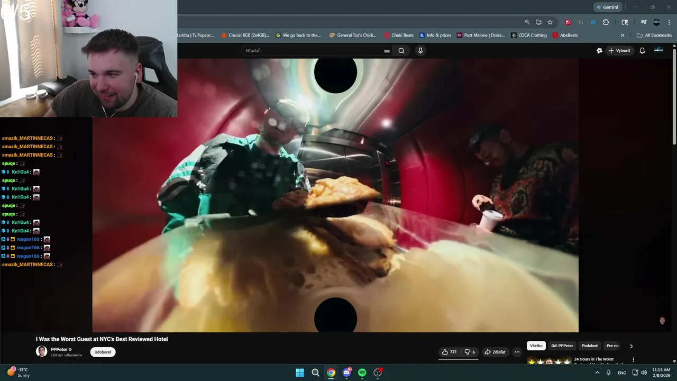The height and width of the screenshot is (381, 677).
Task: Open the media control playlist icon
Action: tap(644, 22)
